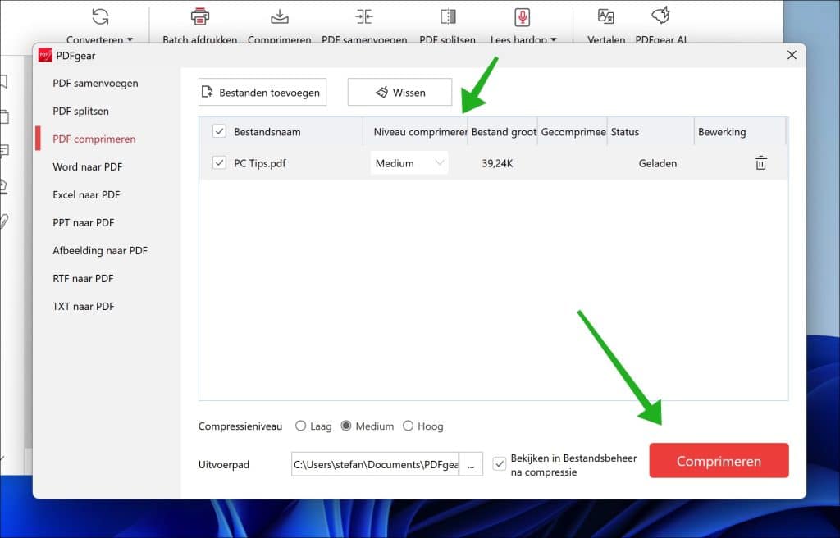Open Afbeelding naar PDF in sidebar
Screen dimensions: 840x538
(100, 250)
